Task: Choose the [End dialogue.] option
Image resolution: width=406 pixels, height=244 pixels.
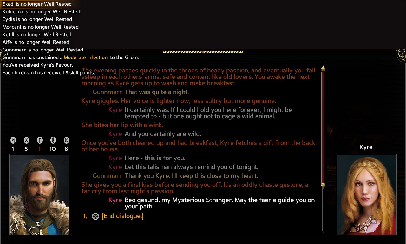Action: pos(122,216)
